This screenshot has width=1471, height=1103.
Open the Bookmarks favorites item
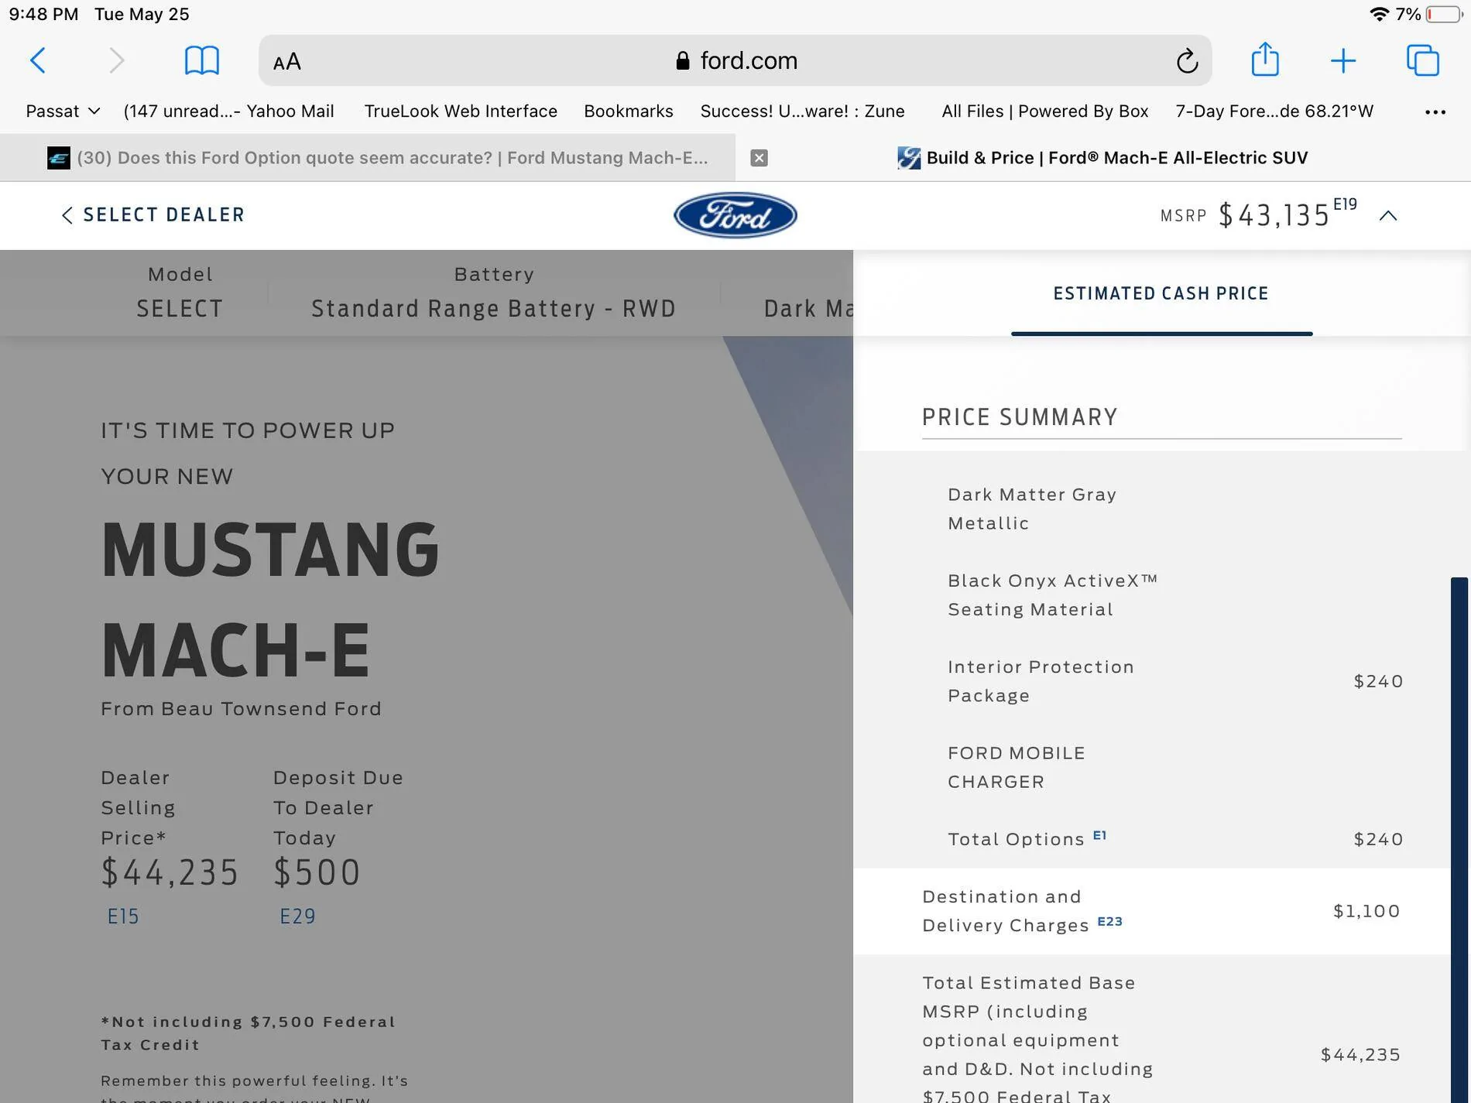pyautogui.click(x=629, y=111)
